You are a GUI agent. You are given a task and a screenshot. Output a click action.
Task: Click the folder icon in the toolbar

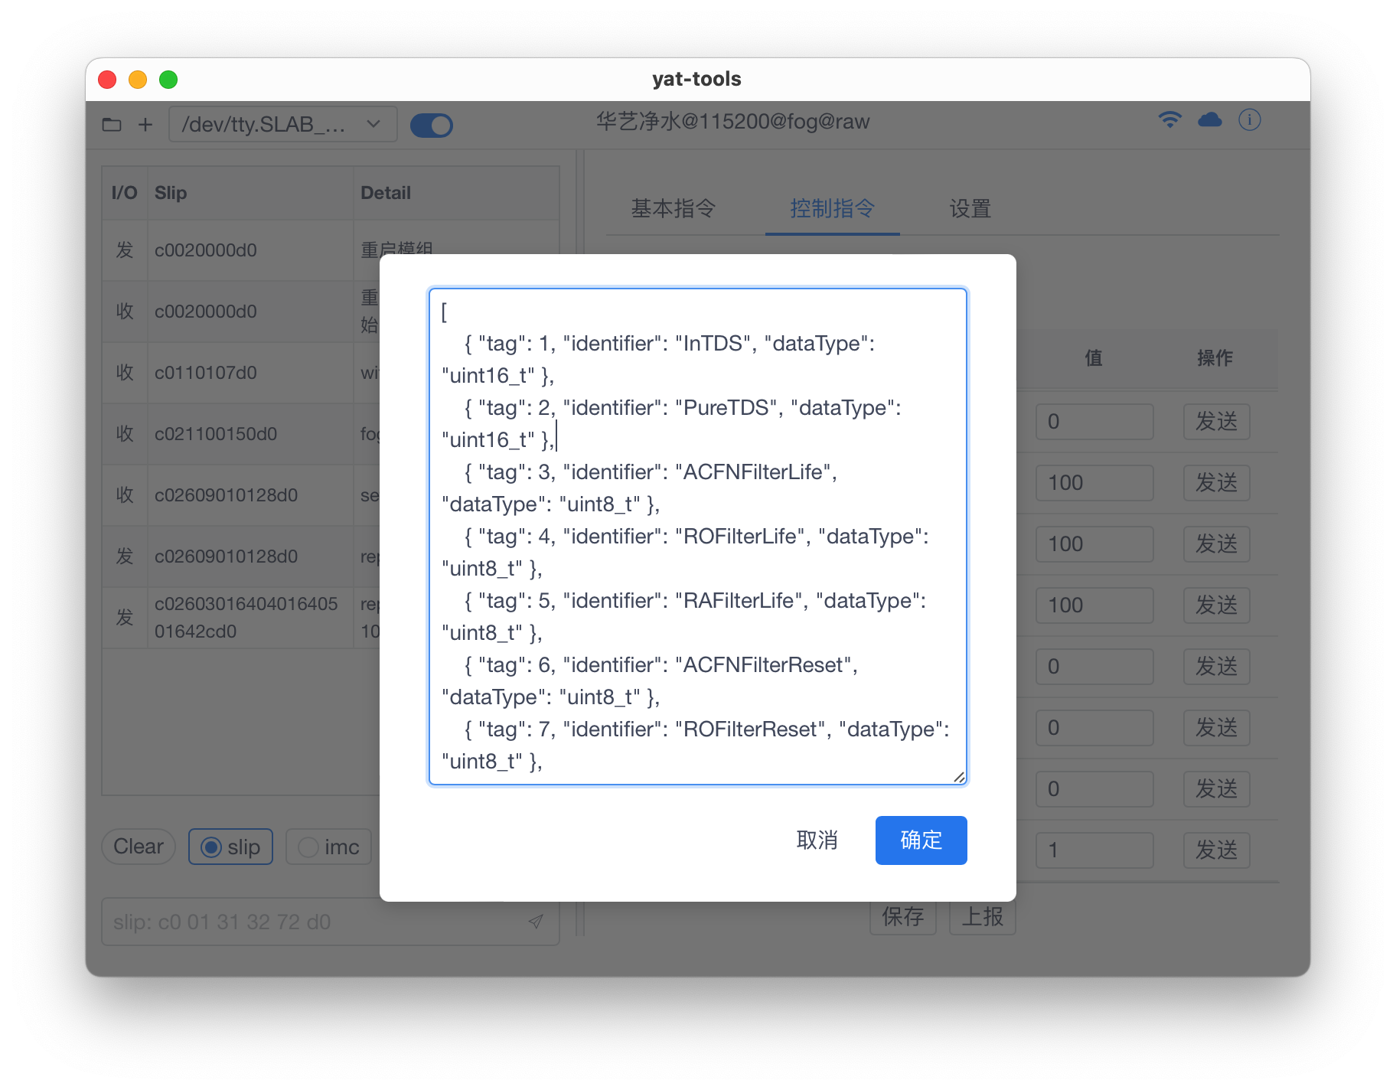click(112, 124)
